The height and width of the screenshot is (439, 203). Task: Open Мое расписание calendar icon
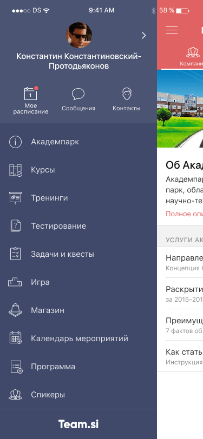pyautogui.click(x=31, y=94)
